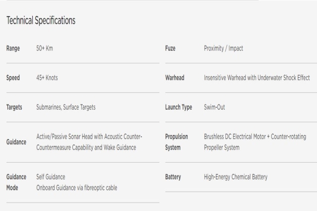Click Submarines, Surface Targets text

point(66,107)
